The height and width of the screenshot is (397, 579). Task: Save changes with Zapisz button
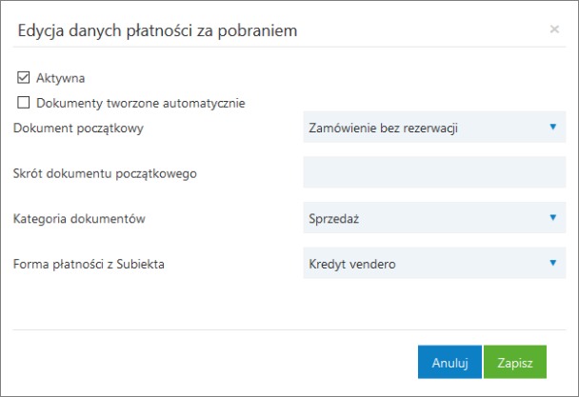coord(514,363)
